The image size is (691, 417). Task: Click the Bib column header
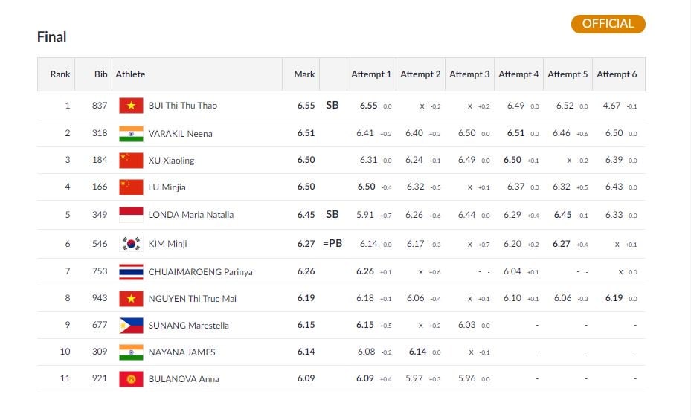click(x=101, y=74)
